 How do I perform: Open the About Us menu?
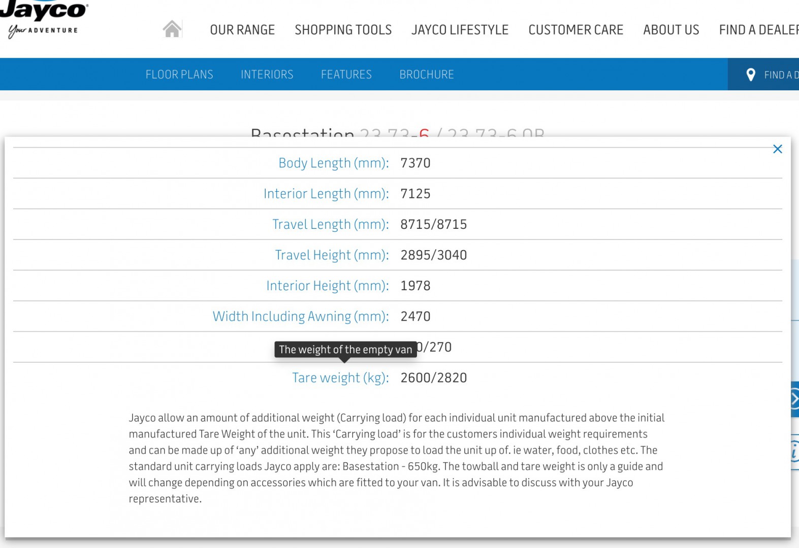point(671,30)
